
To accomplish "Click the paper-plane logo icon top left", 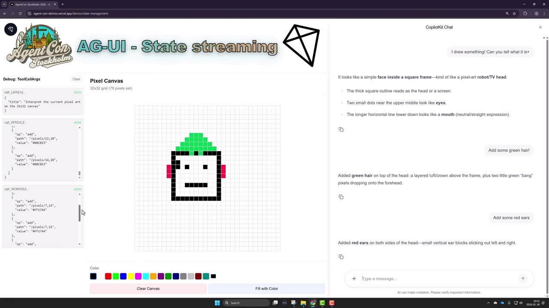I will (x=11, y=29).
